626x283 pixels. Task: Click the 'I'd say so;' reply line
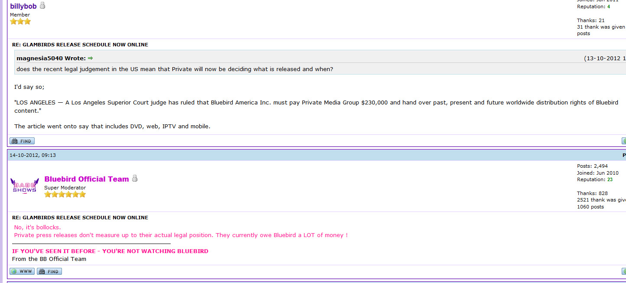tap(29, 87)
